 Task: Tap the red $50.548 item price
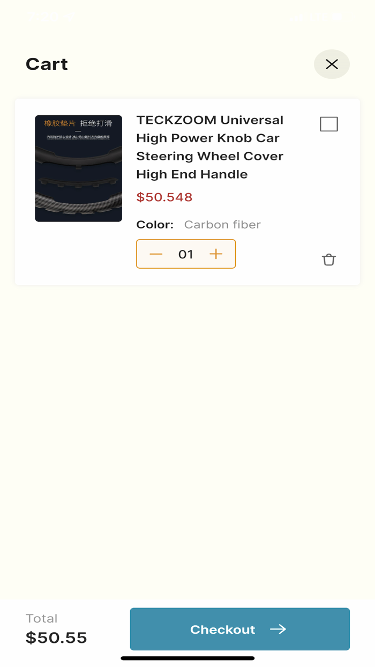164,197
